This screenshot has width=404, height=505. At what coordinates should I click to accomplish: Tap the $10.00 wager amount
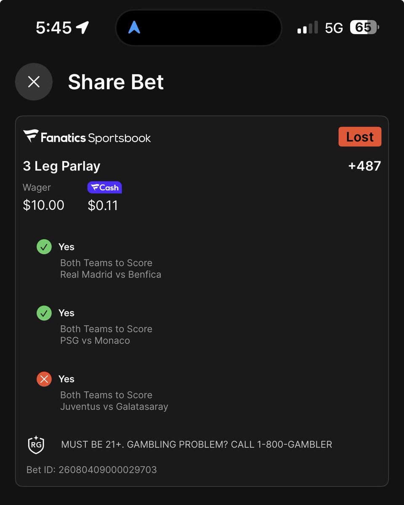point(43,205)
